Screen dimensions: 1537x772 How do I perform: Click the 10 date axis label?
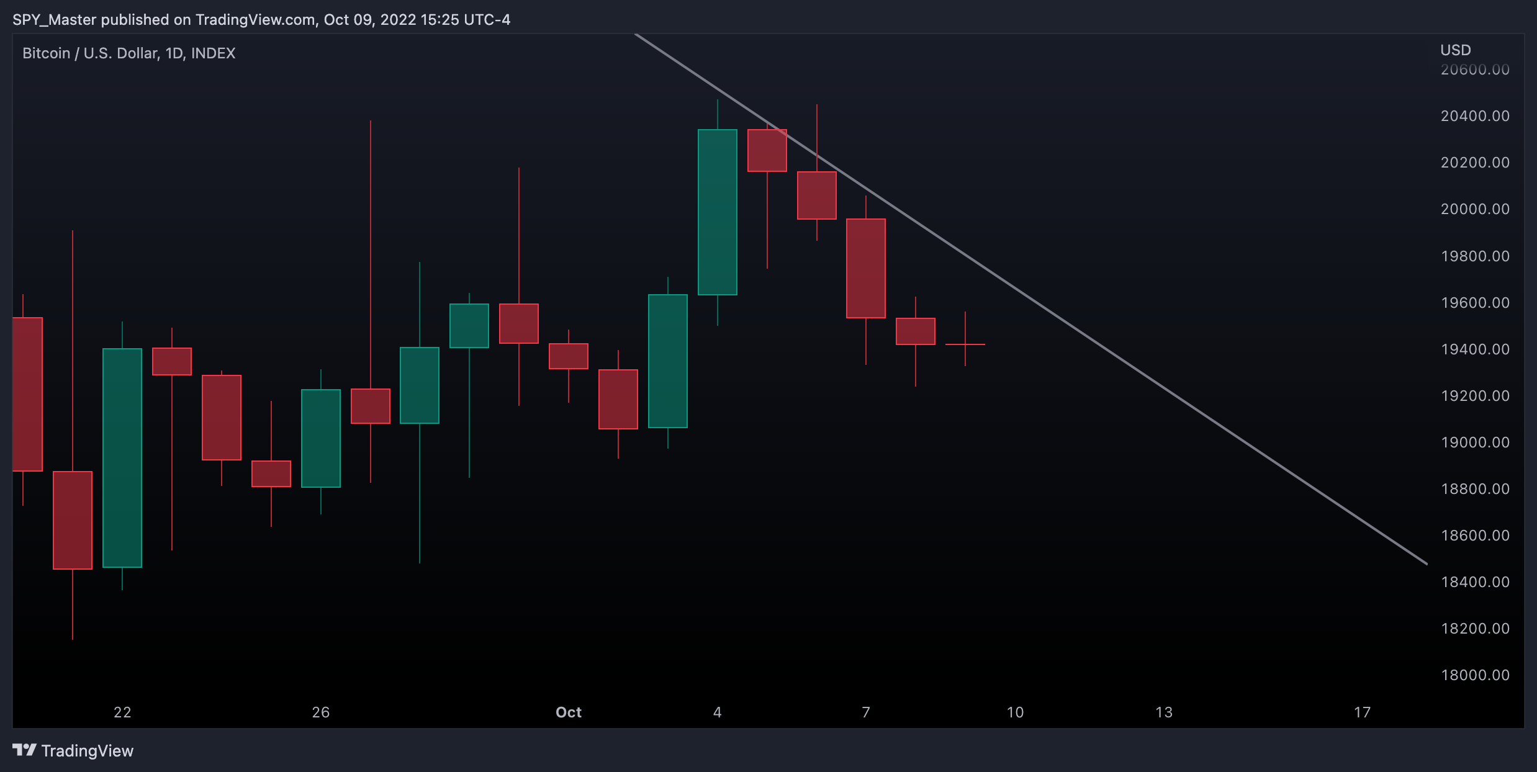[x=1015, y=712]
